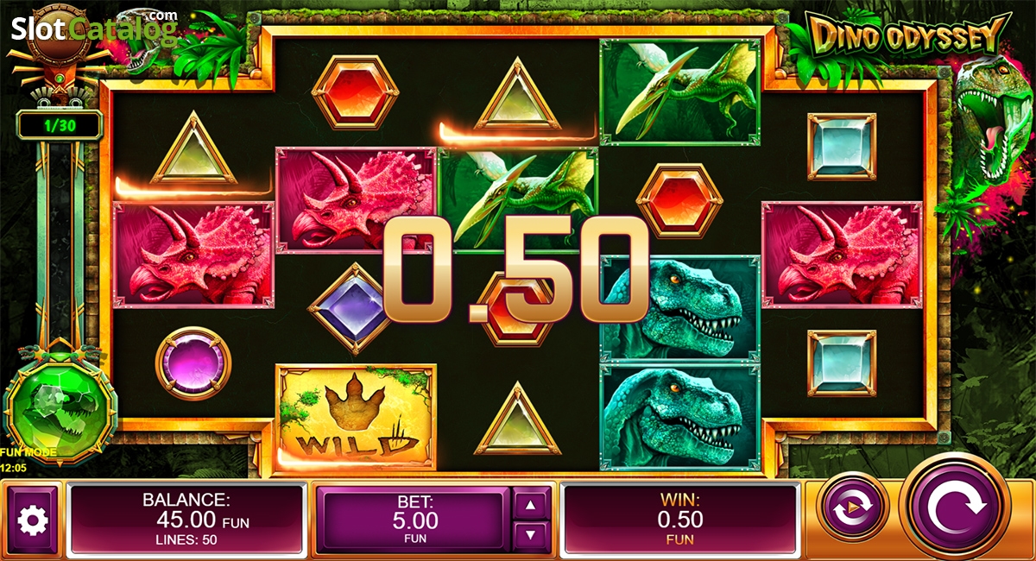Open the settings gear menu
This screenshot has width=1036, height=561.
click(x=33, y=520)
